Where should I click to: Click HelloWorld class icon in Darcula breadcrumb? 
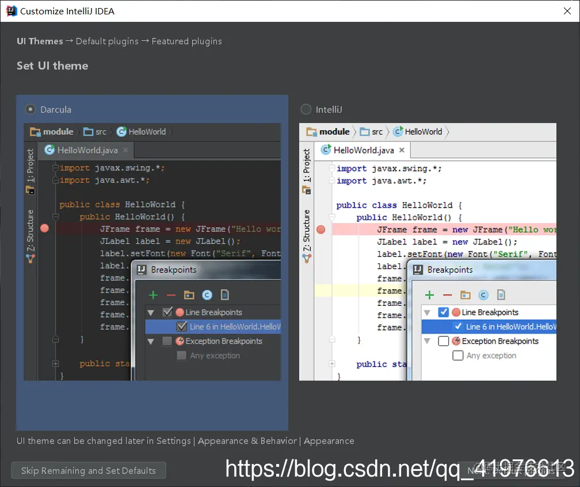pos(121,132)
